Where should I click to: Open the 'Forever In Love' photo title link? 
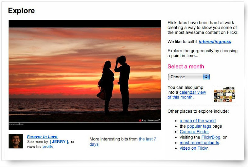point(42,137)
